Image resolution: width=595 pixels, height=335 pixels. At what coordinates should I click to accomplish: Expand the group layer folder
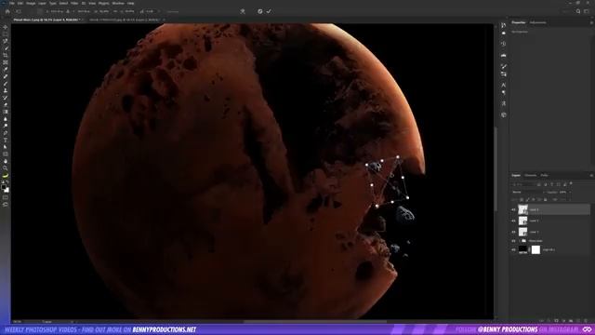tap(519, 241)
